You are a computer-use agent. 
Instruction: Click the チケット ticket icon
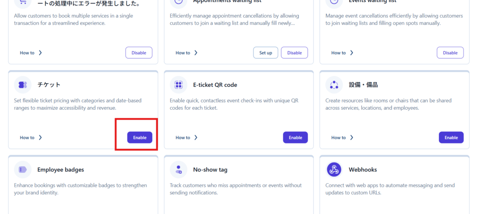pos(22,85)
